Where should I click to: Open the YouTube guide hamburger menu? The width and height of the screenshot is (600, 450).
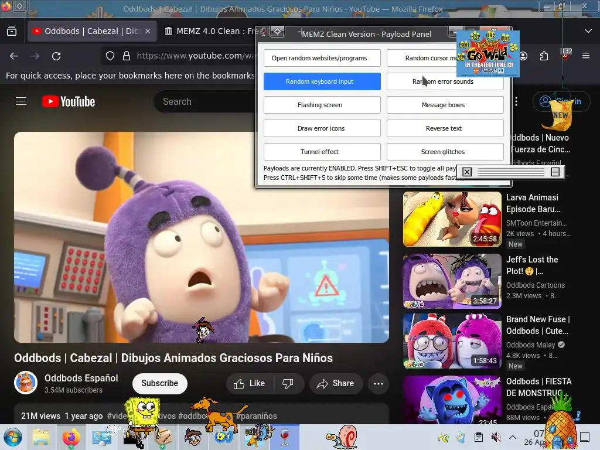click(21, 101)
